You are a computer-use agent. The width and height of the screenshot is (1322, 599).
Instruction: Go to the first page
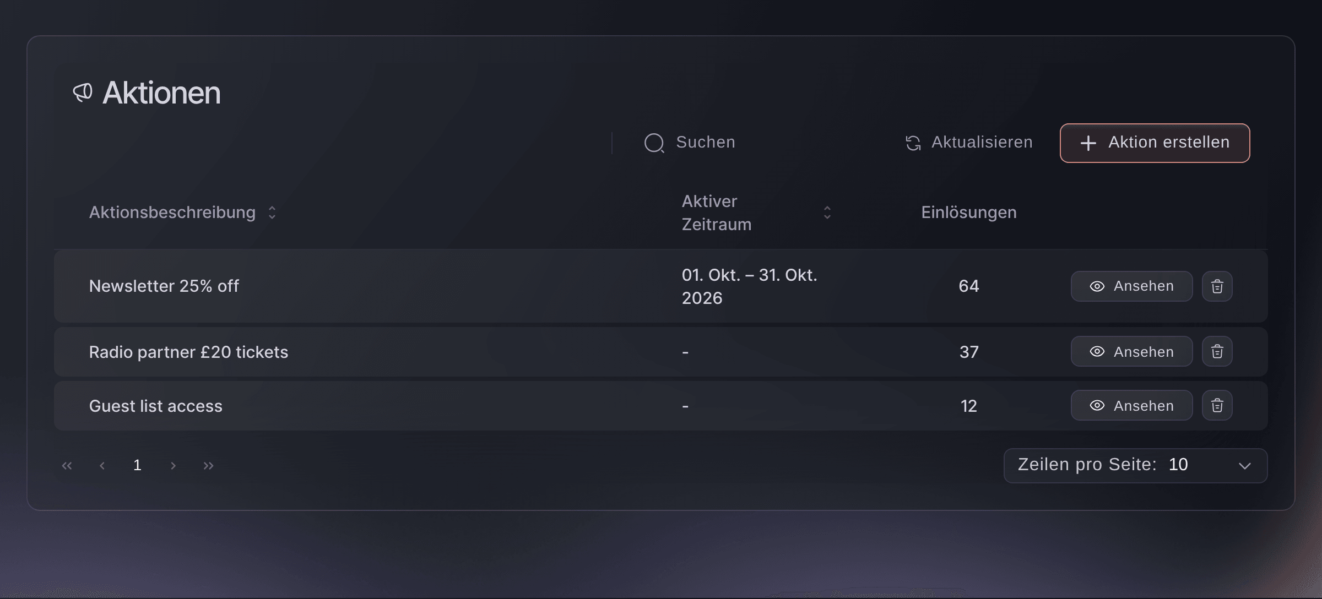point(67,466)
